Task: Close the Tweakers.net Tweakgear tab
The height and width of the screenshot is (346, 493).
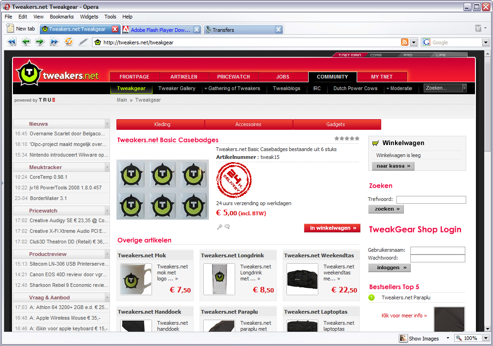Action: [115, 29]
